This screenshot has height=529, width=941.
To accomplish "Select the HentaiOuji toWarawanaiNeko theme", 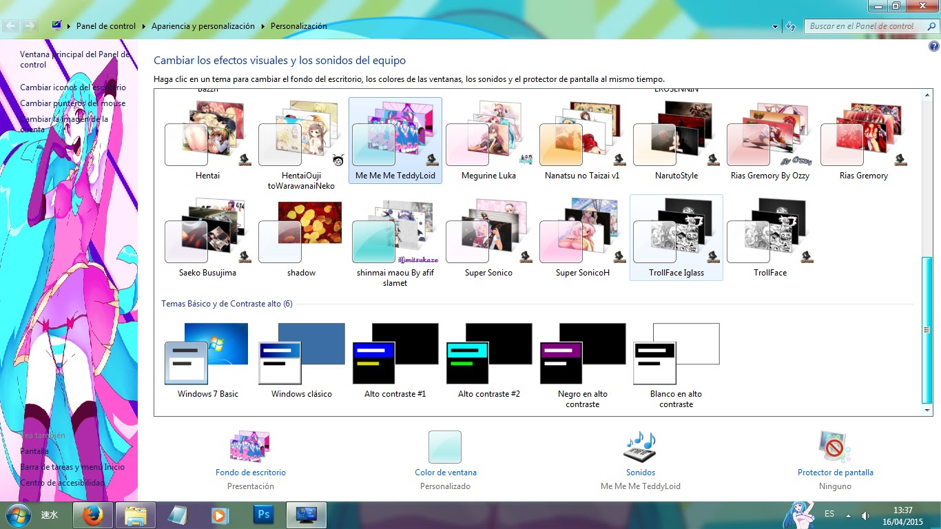I will [x=302, y=145].
